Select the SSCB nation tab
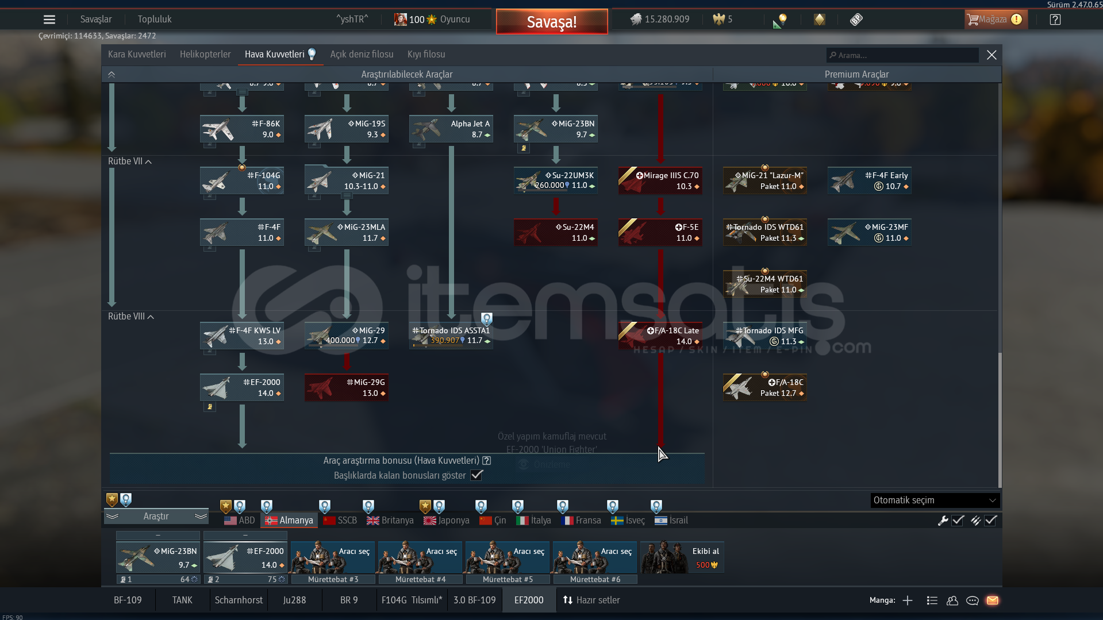Image resolution: width=1103 pixels, height=620 pixels. 340,521
